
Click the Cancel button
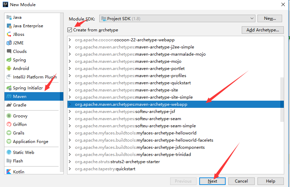(241, 181)
